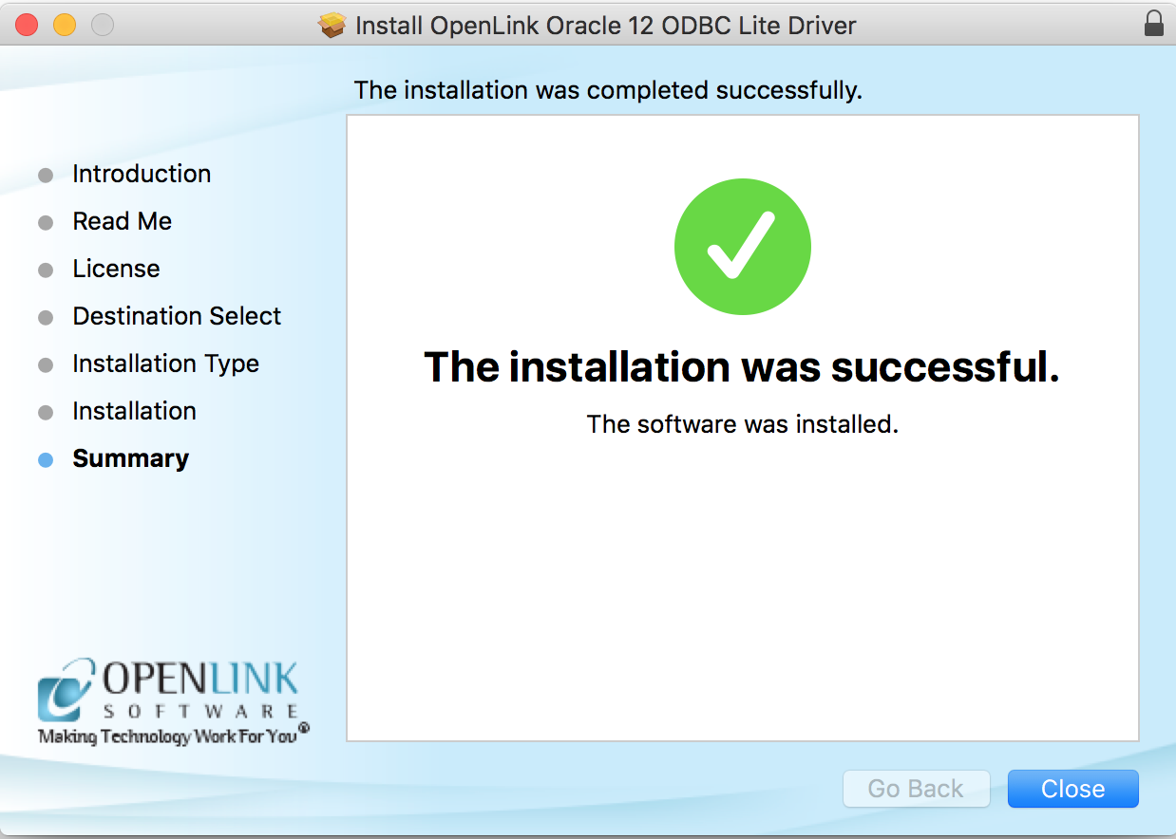
Task: Click the Close button
Action: 1072,789
